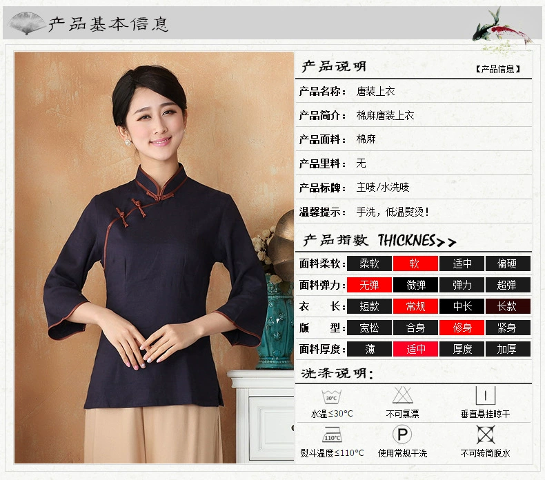Click the 不可氯漂 caption
The width and height of the screenshot is (545, 480).
tap(402, 414)
